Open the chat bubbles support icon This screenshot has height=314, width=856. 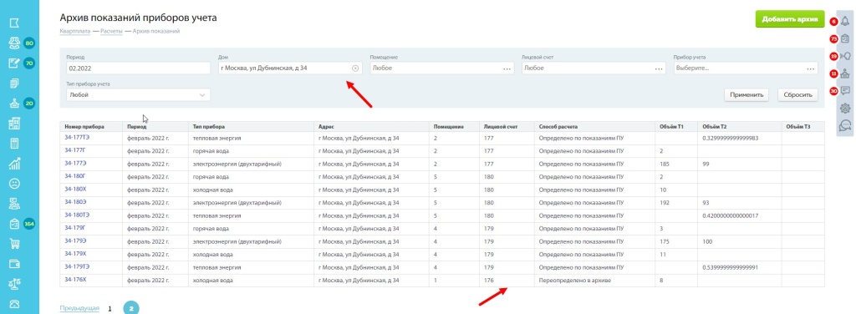pos(845,125)
